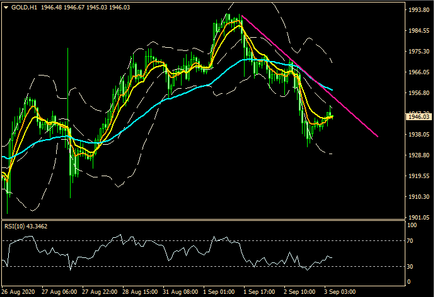Click the 1993.80 price axis label

(x=418, y=11)
